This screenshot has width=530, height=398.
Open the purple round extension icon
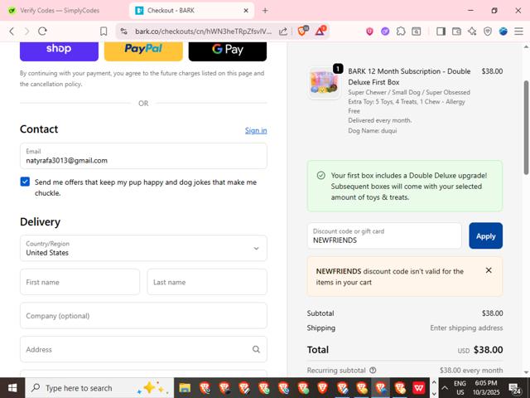pos(385,32)
